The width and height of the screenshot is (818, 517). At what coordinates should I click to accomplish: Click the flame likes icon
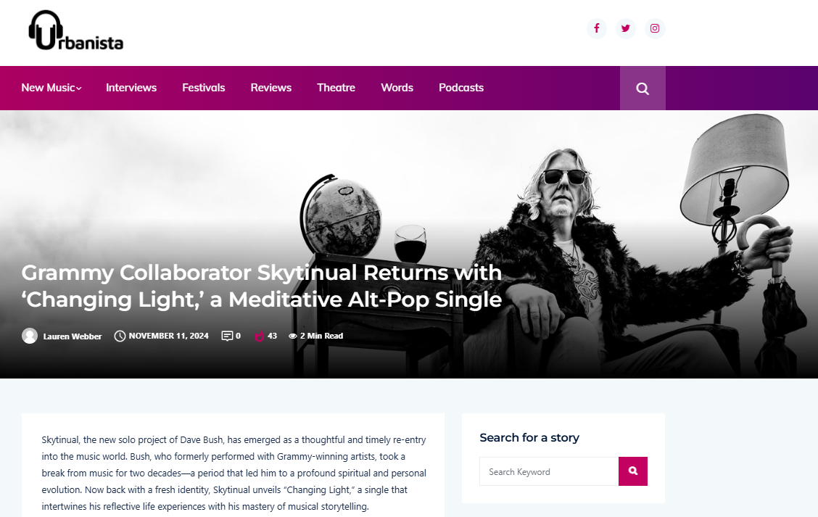(x=260, y=336)
